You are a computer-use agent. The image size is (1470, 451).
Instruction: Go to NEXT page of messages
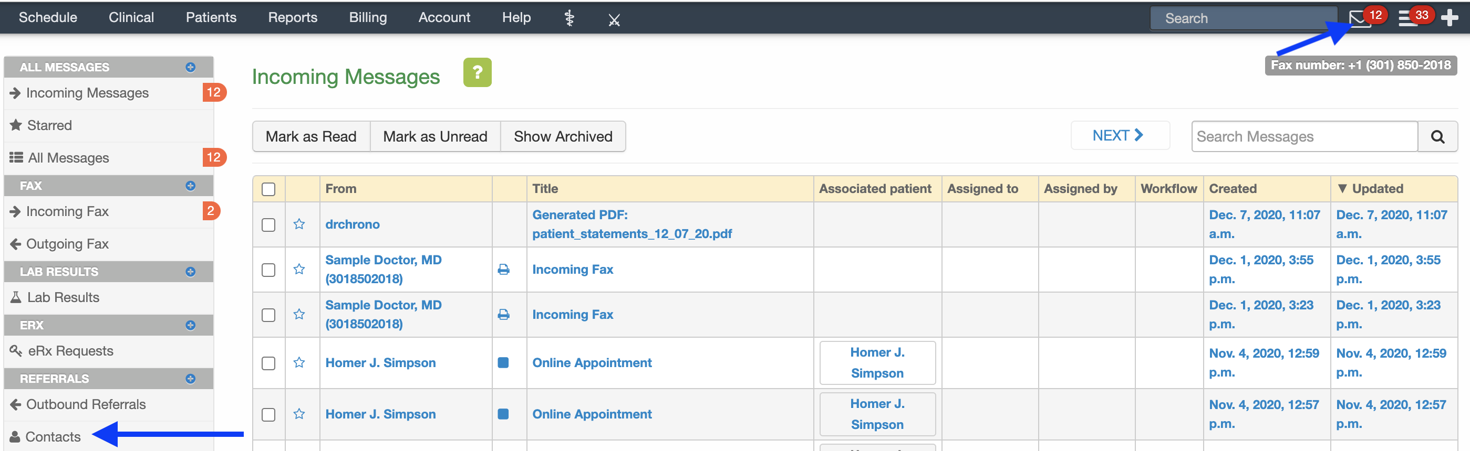(x=1120, y=135)
